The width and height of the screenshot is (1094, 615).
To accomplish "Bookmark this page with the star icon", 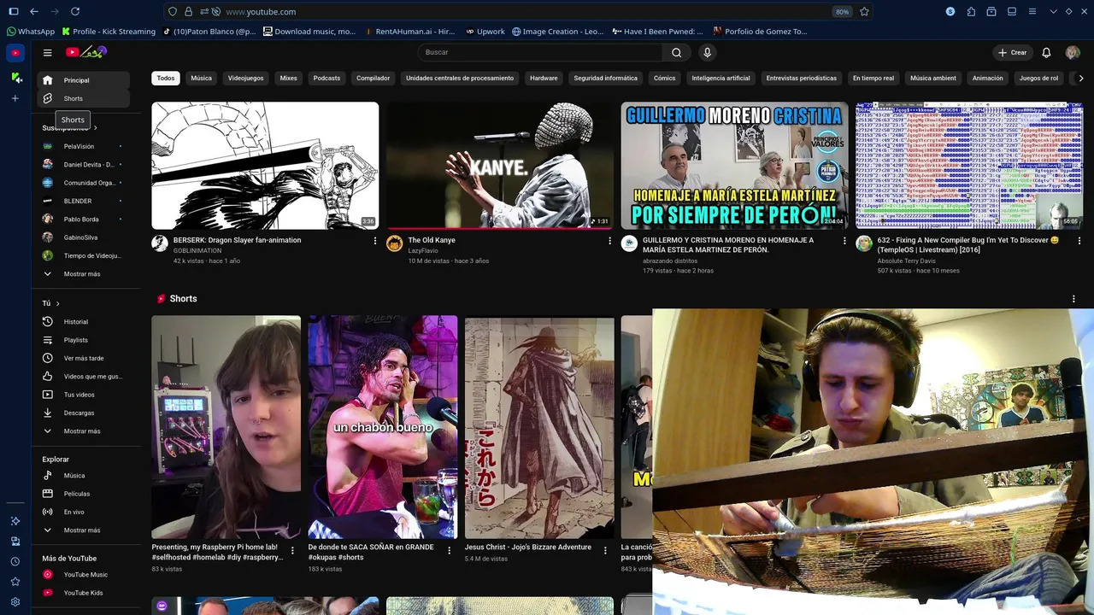I will point(864,12).
